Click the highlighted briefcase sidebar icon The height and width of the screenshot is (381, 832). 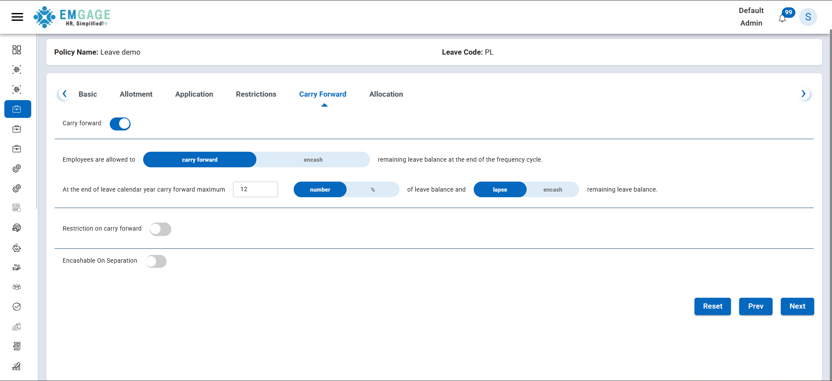[17, 109]
